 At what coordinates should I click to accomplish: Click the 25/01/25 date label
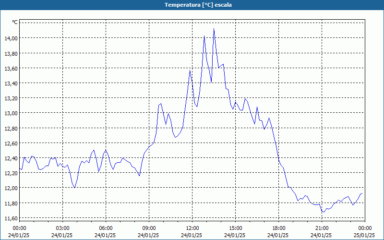pyautogui.click(x=365, y=235)
